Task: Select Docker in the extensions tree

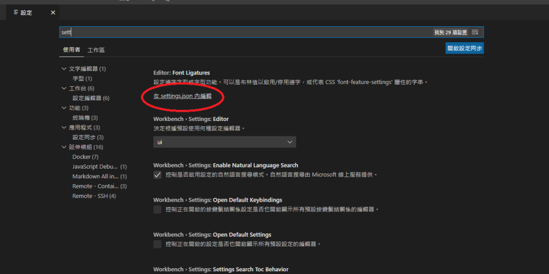Action: (x=85, y=157)
